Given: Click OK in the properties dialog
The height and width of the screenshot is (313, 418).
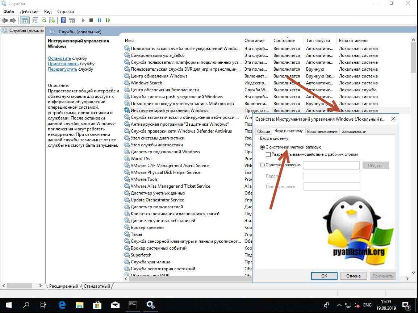Looking at the screenshot, I should tap(324, 276).
